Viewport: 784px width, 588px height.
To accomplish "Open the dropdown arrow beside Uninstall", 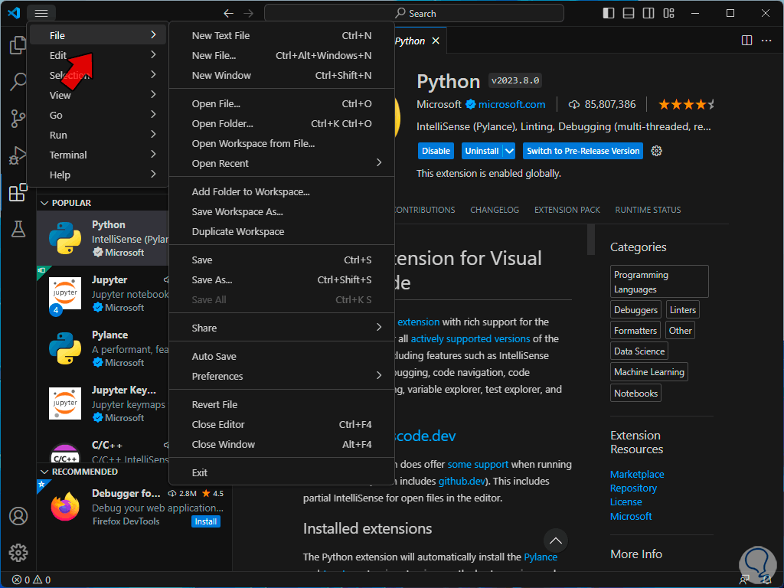I will point(509,151).
